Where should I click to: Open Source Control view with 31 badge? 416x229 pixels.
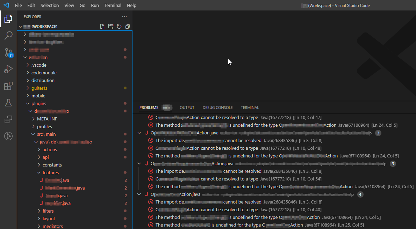(x=9, y=53)
